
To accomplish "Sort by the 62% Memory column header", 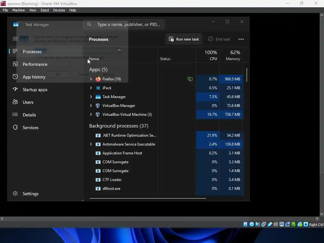I will pos(231,55).
